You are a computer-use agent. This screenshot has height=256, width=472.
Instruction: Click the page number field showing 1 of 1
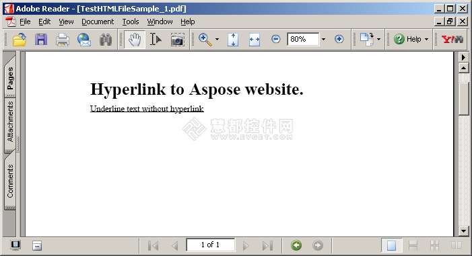(x=210, y=245)
